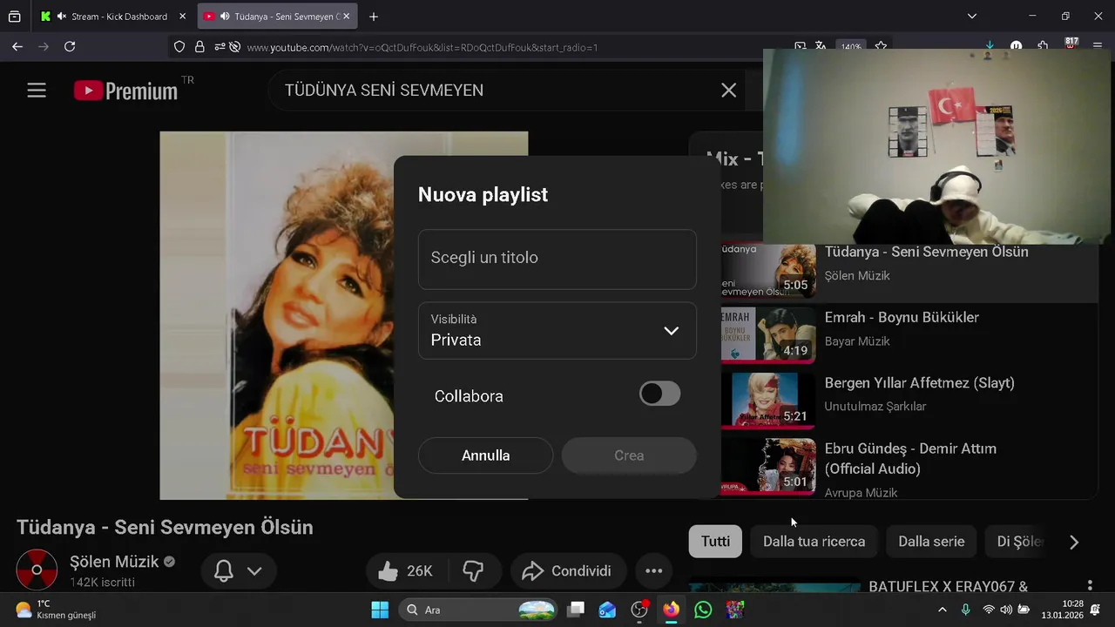Open Task View in taskbar
1115x627 pixels.
click(576, 610)
